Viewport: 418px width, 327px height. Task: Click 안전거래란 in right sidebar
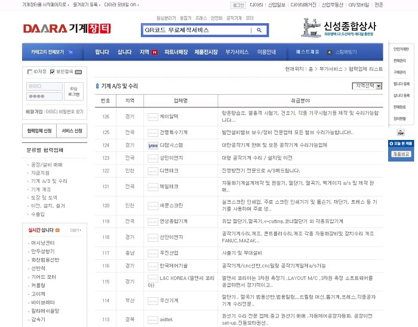[401, 49]
